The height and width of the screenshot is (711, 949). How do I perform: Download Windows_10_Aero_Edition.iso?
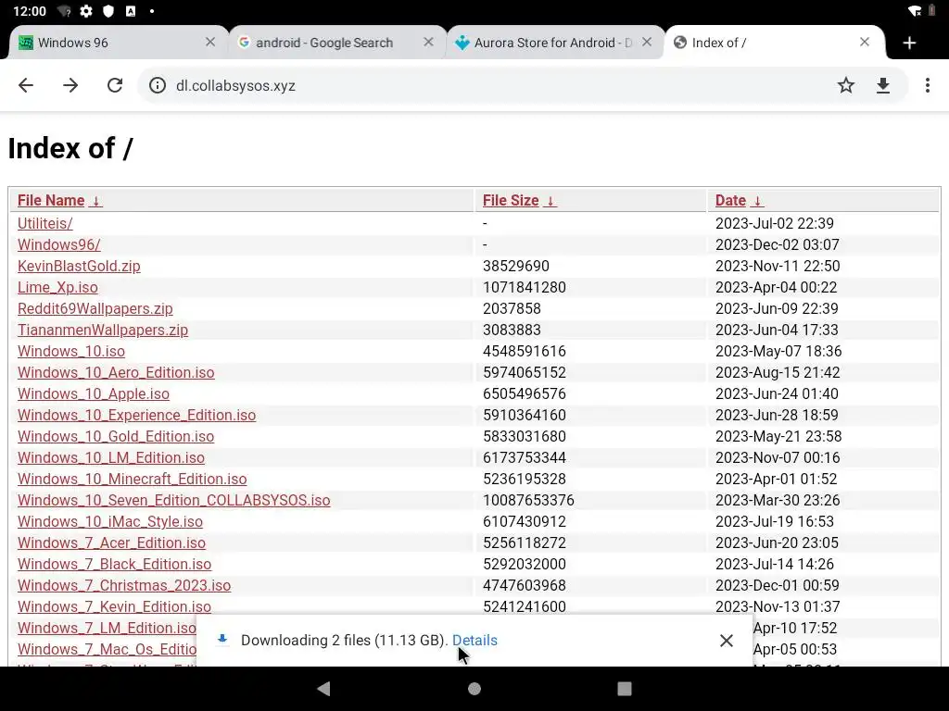116,372
